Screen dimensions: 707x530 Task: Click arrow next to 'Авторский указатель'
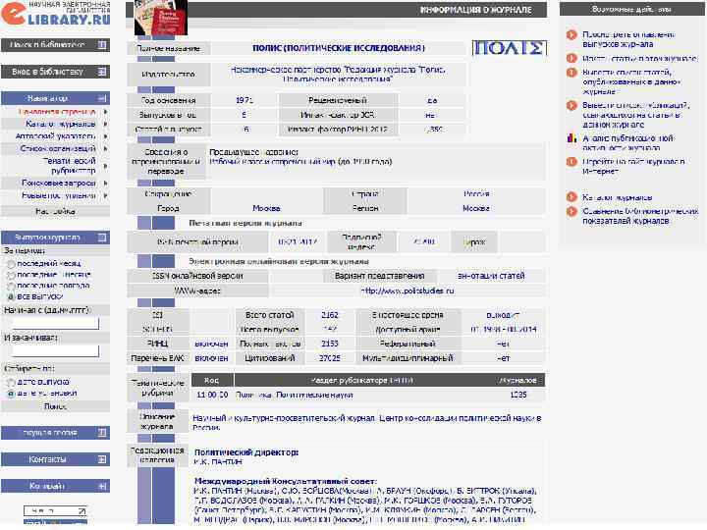pos(105,135)
